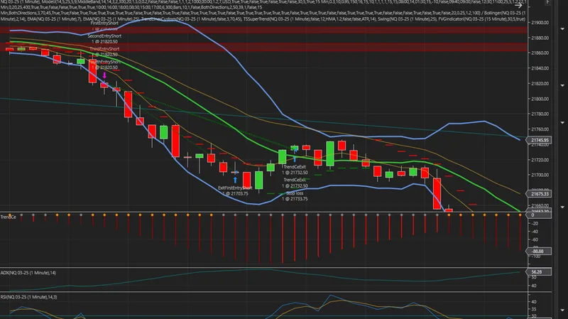568x319 pixels.
Task: Click the 21900.00 price axis label
Action: 540,23
